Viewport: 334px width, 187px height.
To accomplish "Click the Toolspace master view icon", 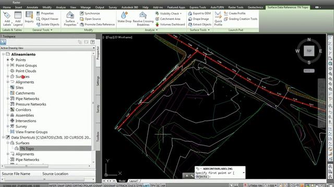I will (x=3, y=42).
